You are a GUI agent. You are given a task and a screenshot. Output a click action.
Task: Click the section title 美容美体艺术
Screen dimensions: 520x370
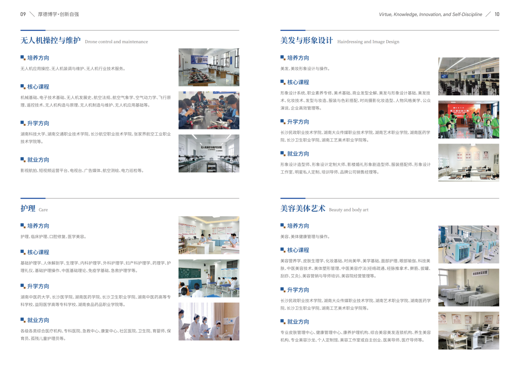click(303, 208)
